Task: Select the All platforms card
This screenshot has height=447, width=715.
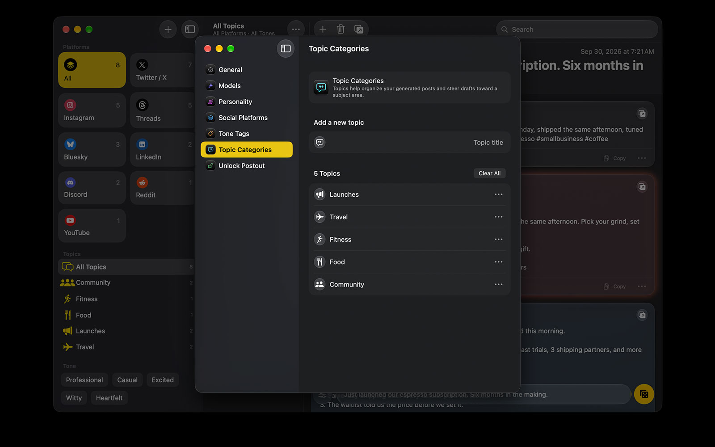Action: [x=92, y=70]
